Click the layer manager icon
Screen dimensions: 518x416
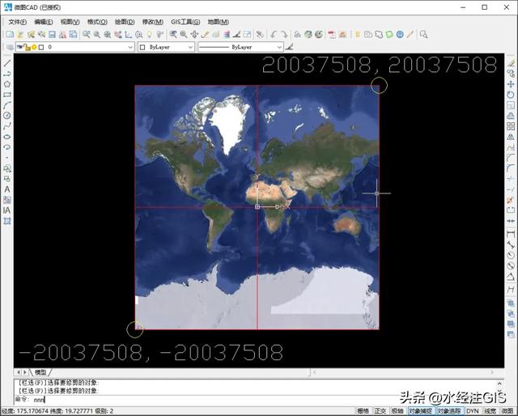coord(10,47)
